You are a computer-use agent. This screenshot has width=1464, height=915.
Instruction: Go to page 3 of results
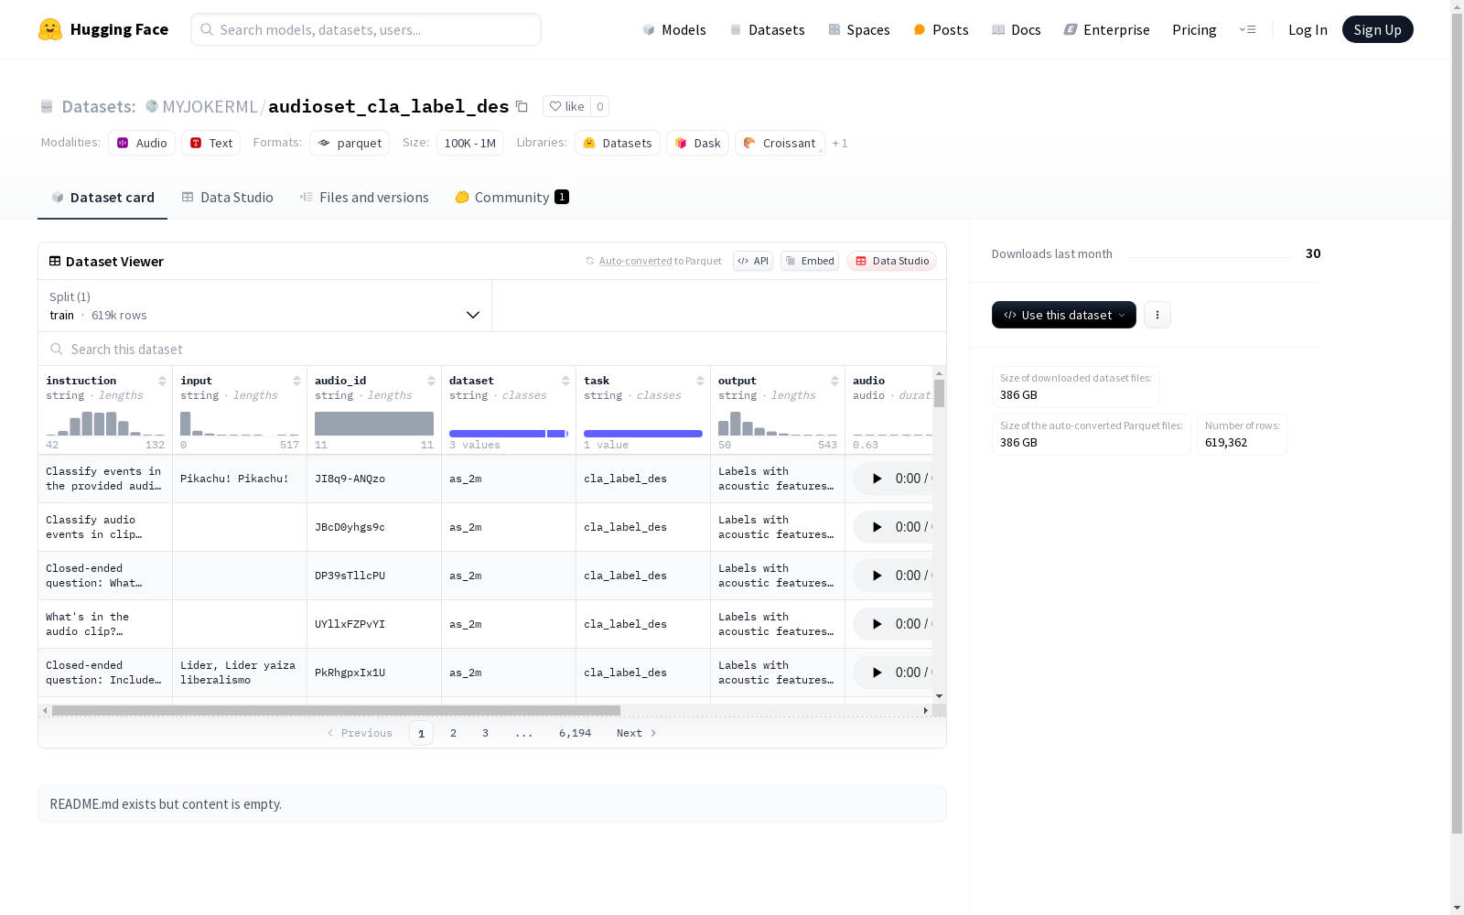485,733
